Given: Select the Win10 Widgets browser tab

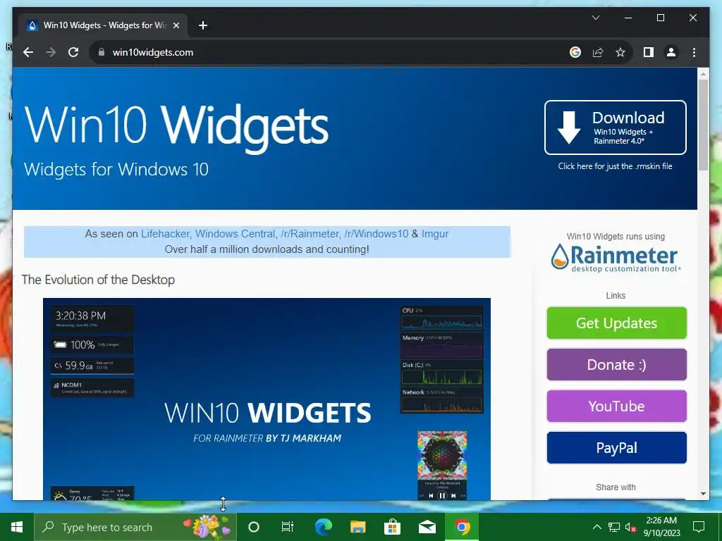Looking at the screenshot, I should [103, 25].
